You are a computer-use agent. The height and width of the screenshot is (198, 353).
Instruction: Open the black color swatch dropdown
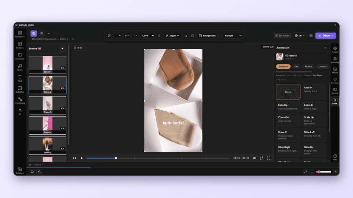[x=118, y=36]
